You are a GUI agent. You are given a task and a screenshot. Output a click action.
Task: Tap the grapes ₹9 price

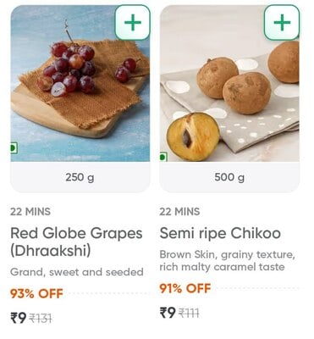pyautogui.click(x=19, y=318)
